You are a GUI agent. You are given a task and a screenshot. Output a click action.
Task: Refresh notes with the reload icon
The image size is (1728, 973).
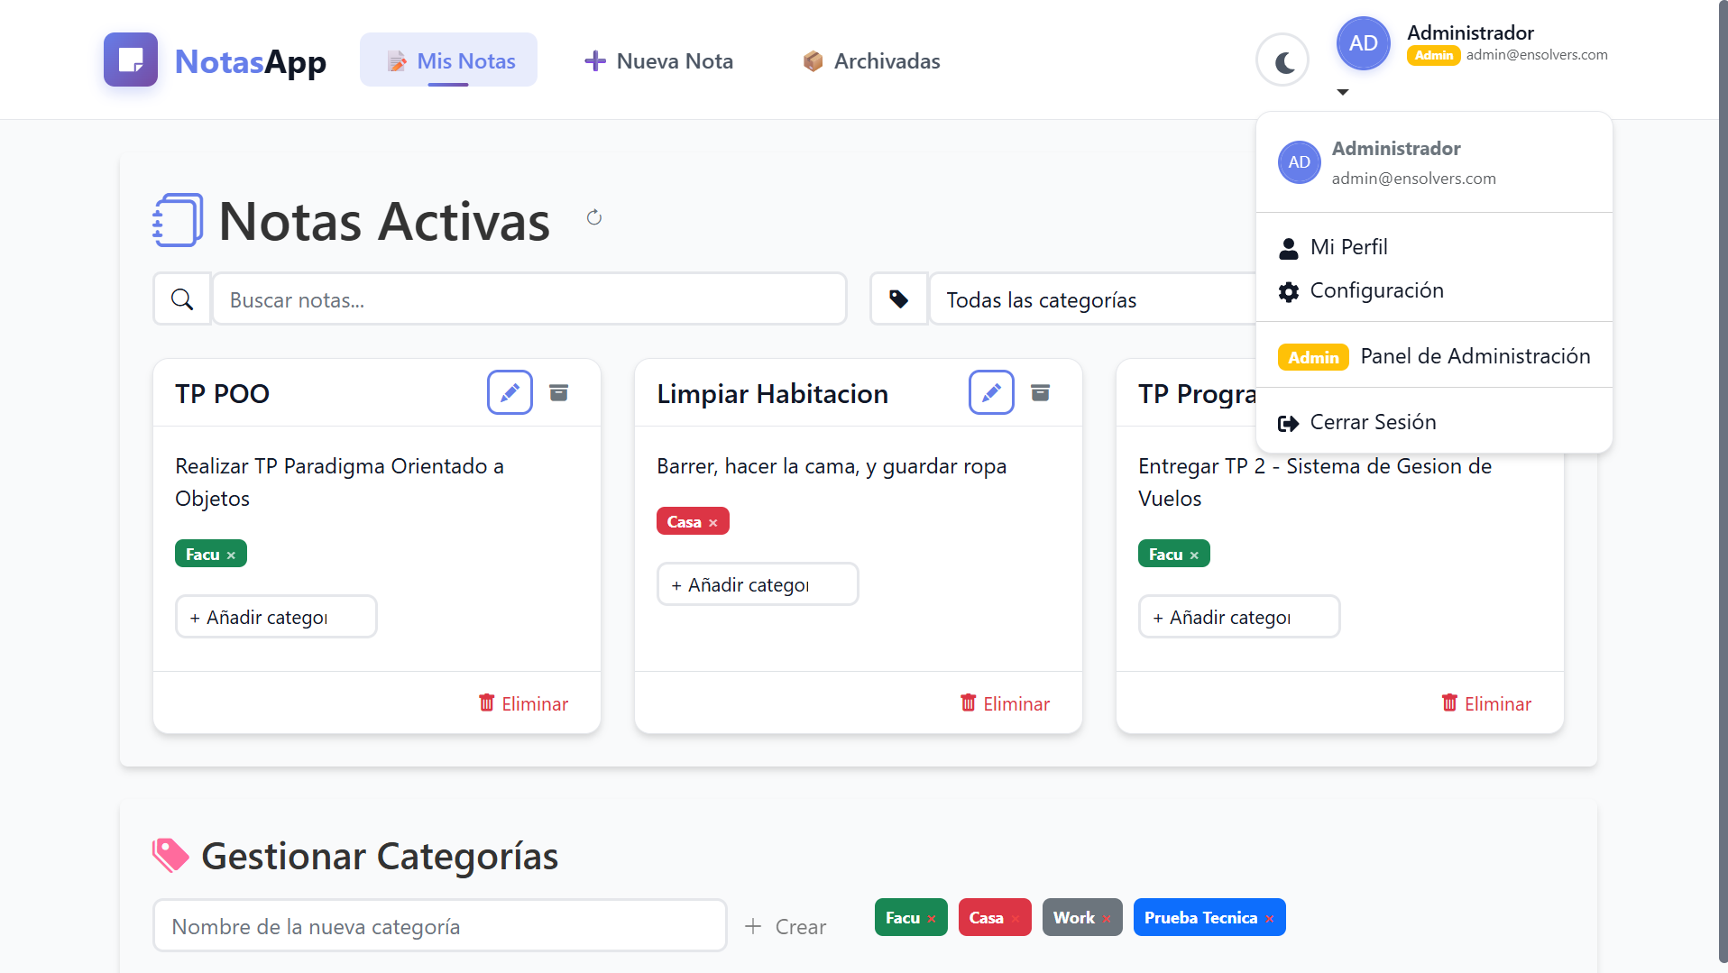593,217
